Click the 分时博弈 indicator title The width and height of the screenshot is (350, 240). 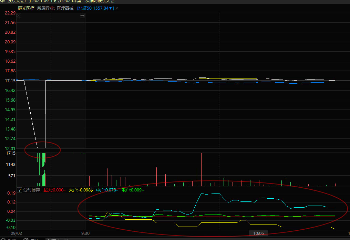(x=32, y=190)
